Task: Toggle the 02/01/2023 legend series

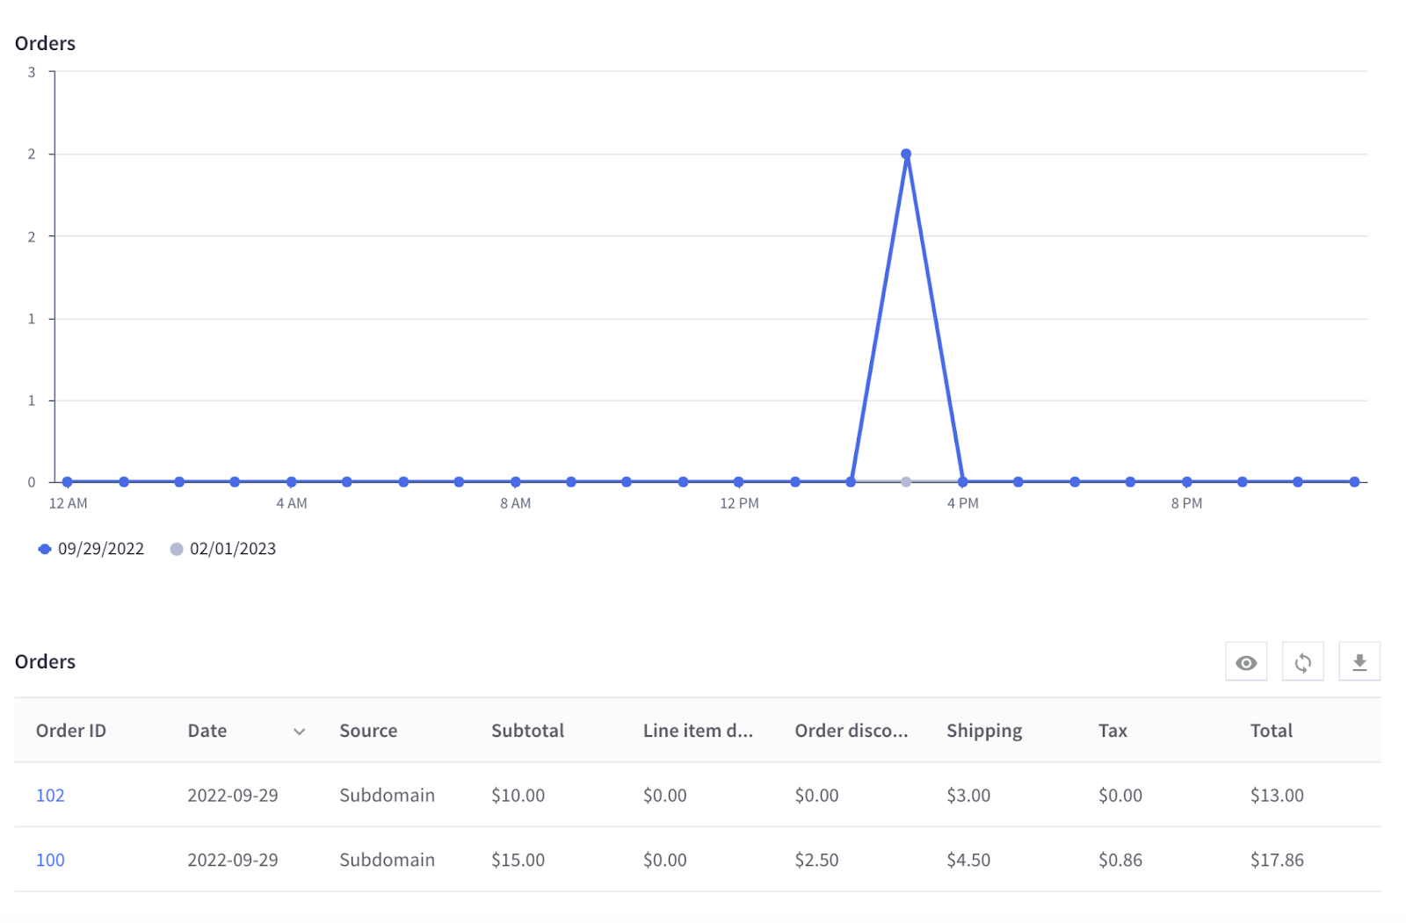Action: coord(232,549)
